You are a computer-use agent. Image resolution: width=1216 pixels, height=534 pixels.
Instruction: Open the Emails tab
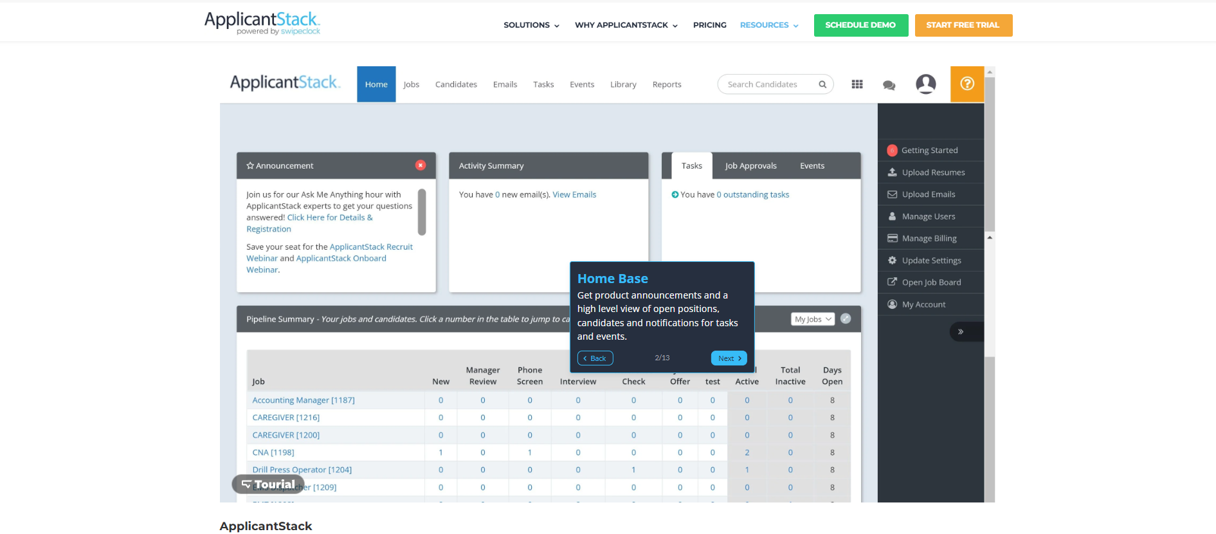pos(505,84)
